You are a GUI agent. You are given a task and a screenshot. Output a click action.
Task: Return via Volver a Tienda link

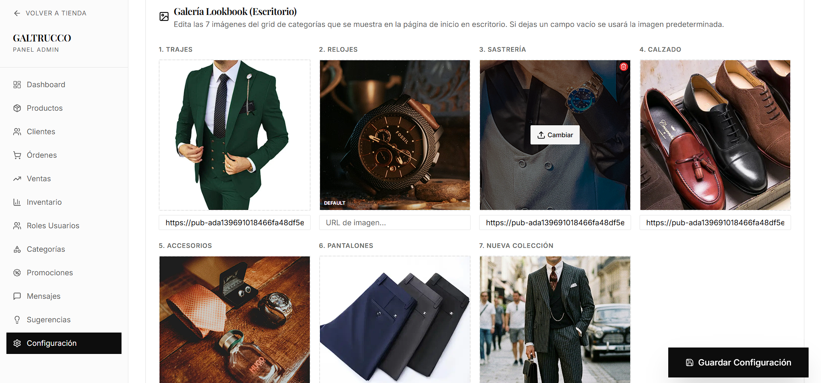click(x=50, y=13)
